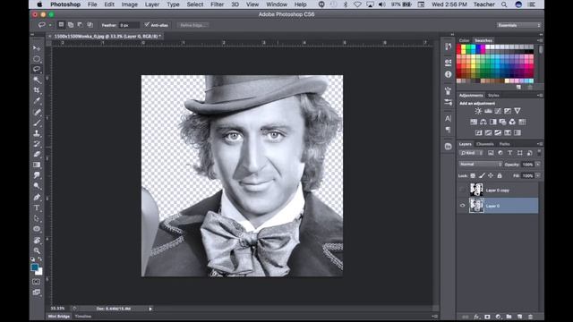Viewport: 573px width, 322px height.
Task: Add a Black & White adjustment
Action: coord(493,122)
